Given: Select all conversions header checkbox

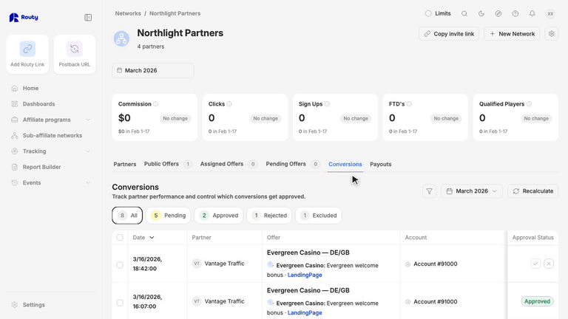Looking at the screenshot, I should tap(120, 237).
